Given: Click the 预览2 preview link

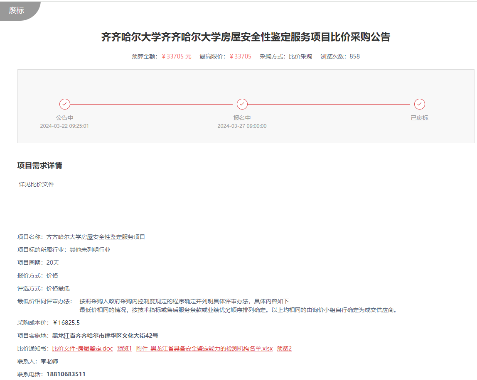Looking at the screenshot, I should 284,348.
